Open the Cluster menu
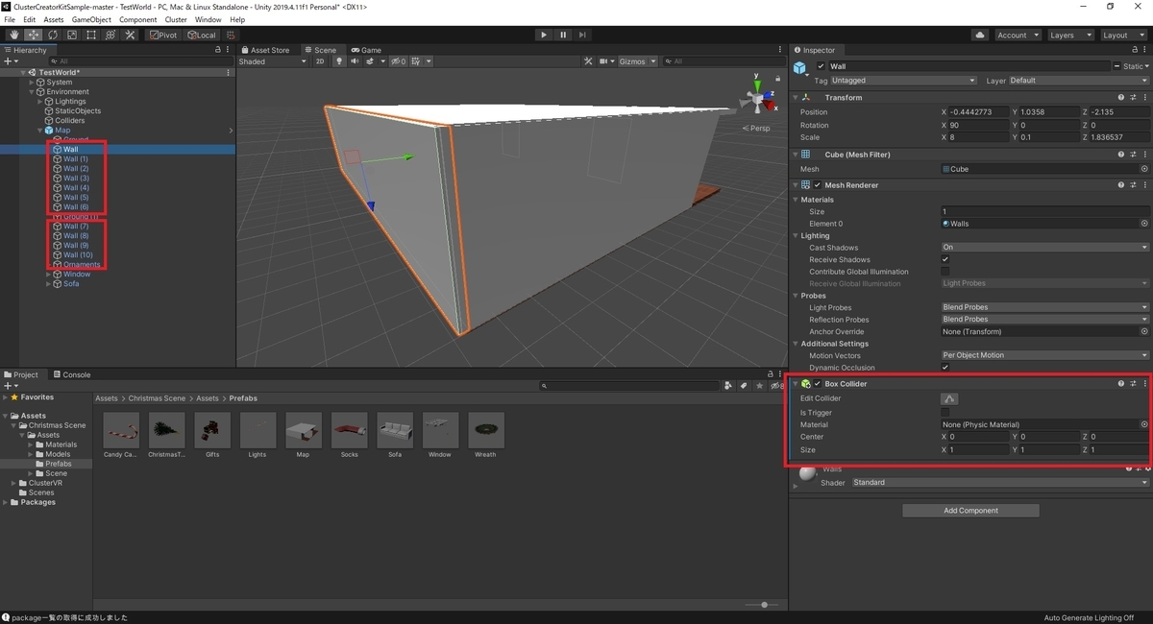 tap(176, 19)
